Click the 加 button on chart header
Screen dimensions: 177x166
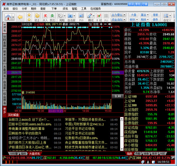click(91, 24)
